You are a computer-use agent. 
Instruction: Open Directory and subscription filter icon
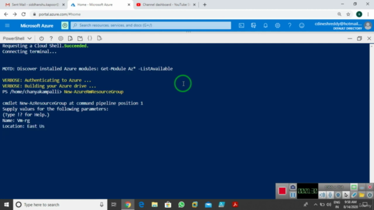pyautogui.click(x=253, y=26)
